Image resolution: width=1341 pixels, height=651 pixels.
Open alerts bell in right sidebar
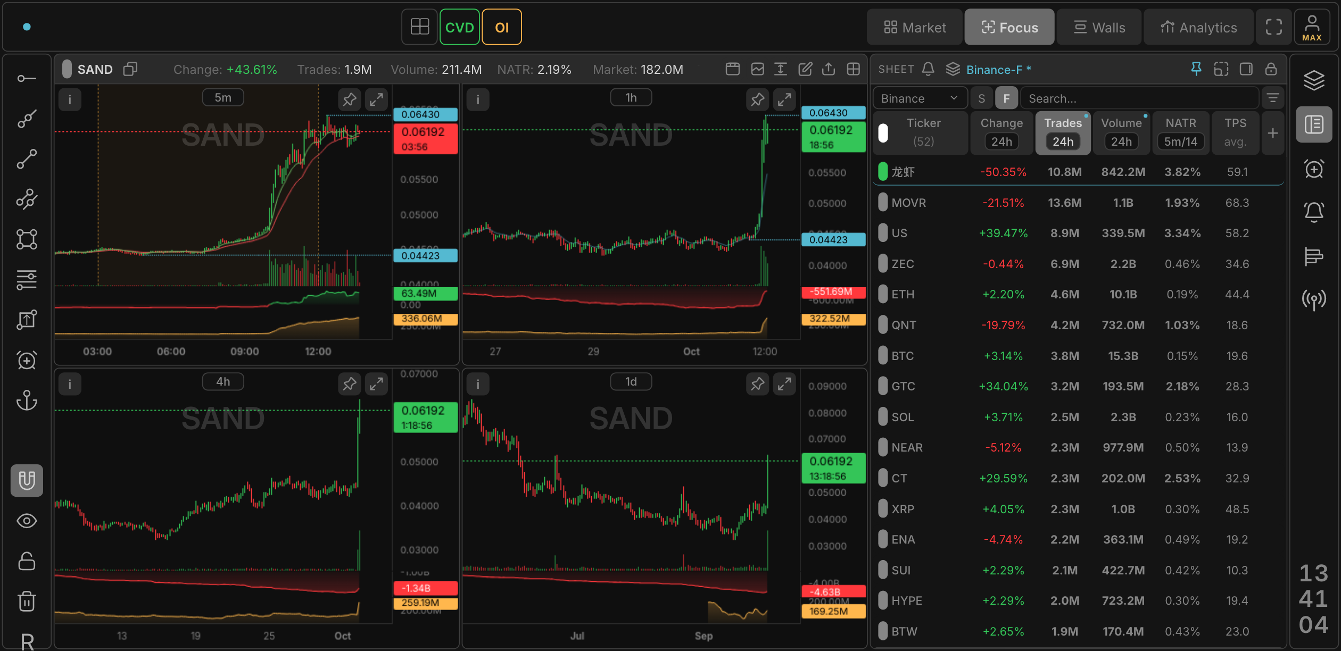tap(1314, 212)
